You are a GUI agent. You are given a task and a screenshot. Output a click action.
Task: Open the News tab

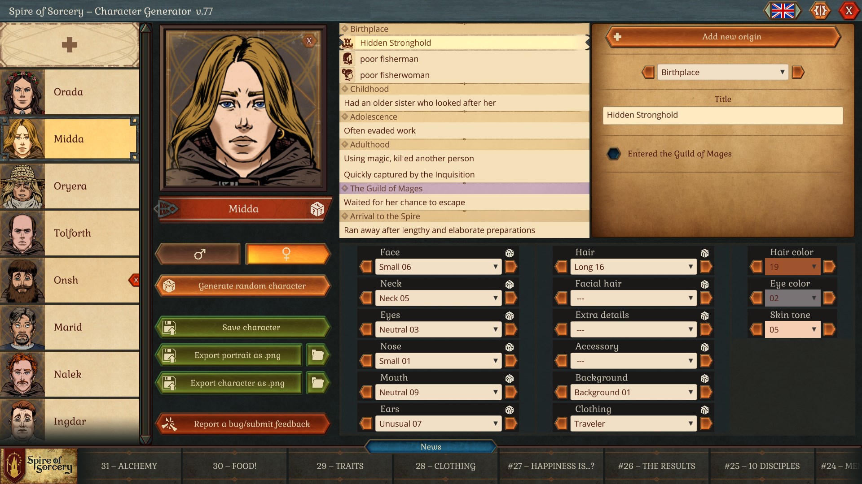coord(431,446)
